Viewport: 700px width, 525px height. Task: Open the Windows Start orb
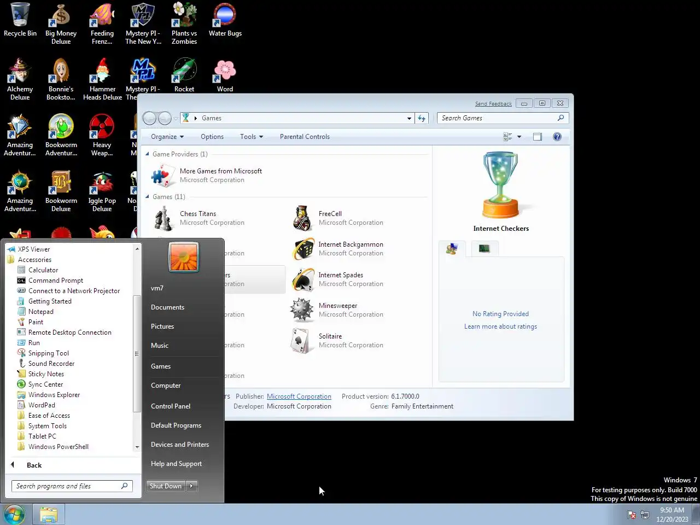coord(15,515)
